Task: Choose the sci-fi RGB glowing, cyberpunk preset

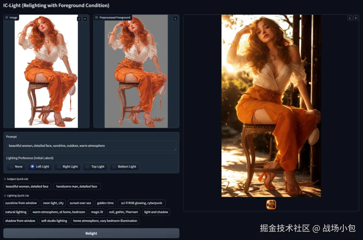Action: [141, 203]
